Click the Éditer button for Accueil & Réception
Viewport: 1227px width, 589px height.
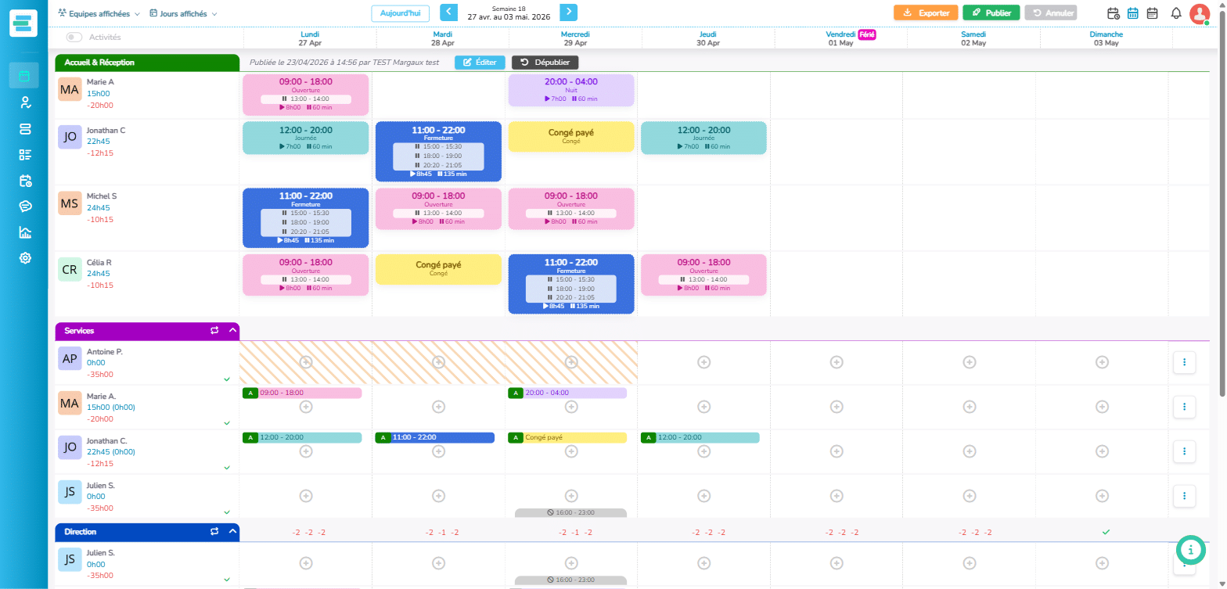(x=480, y=63)
